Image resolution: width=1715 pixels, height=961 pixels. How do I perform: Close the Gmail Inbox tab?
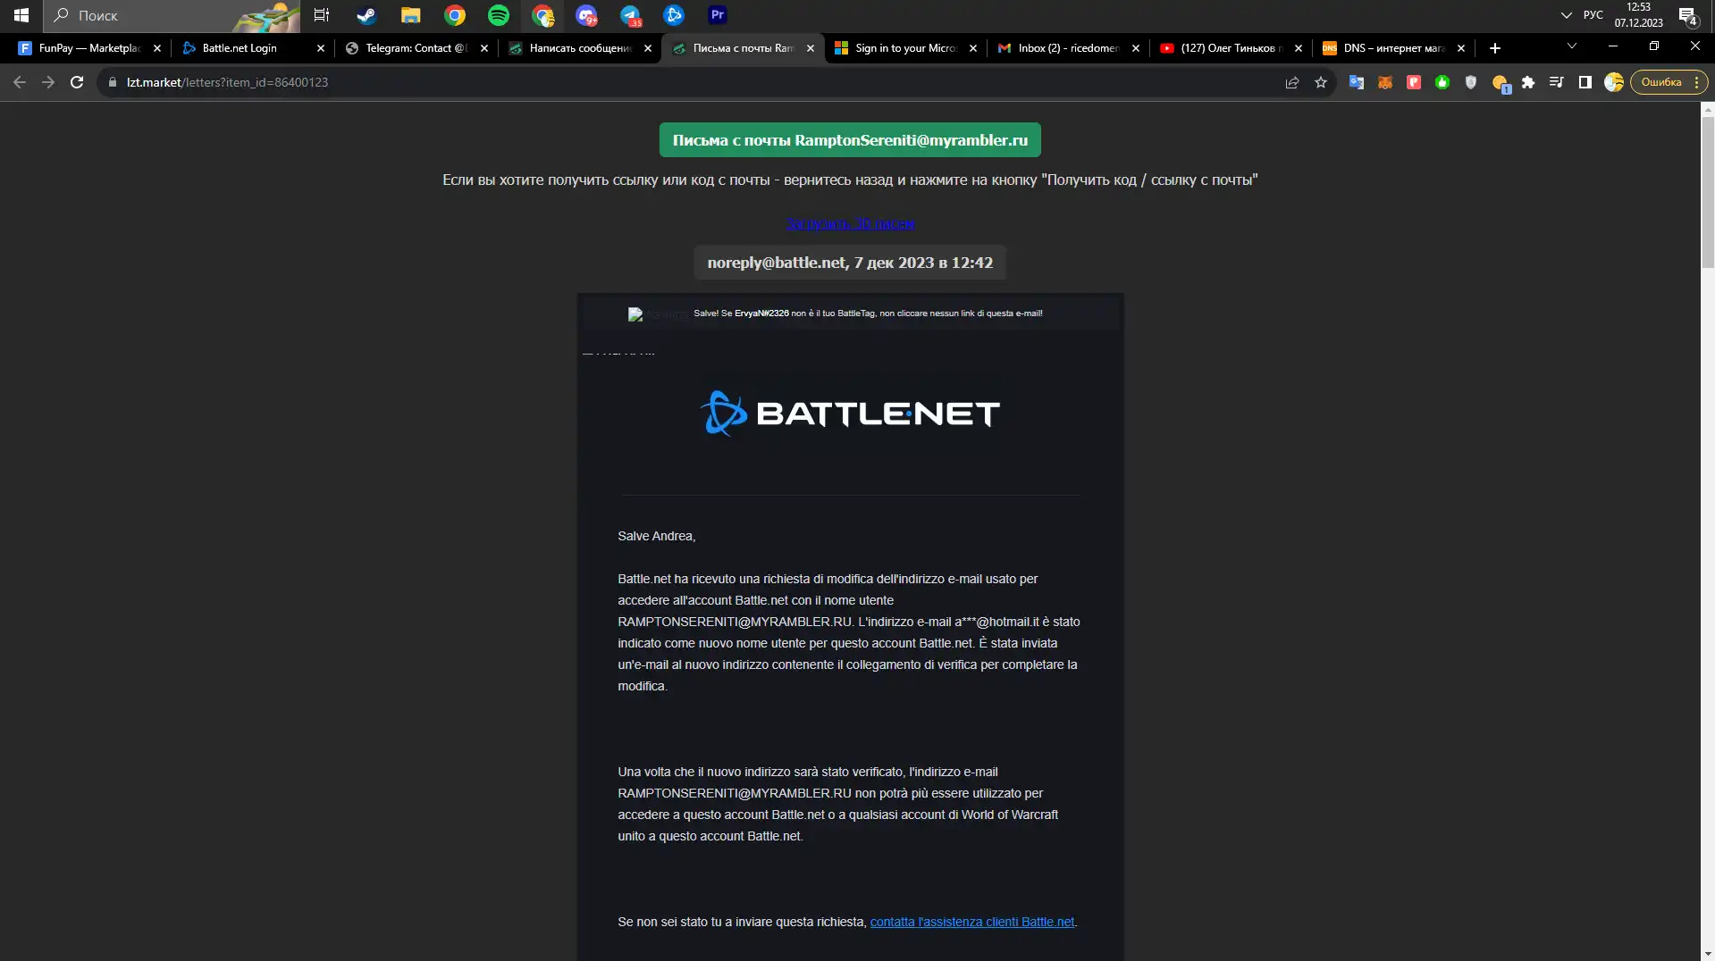point(1136,48)
